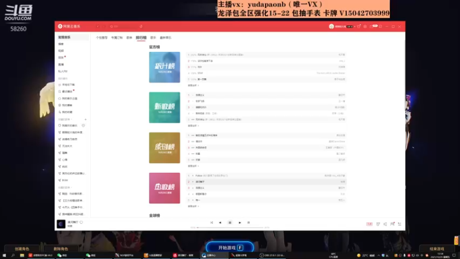Image resolution: width=460 pixels, height=259 pixels.
Task: Click the plus icon to create a playlist
Action: tap(86, 120)
